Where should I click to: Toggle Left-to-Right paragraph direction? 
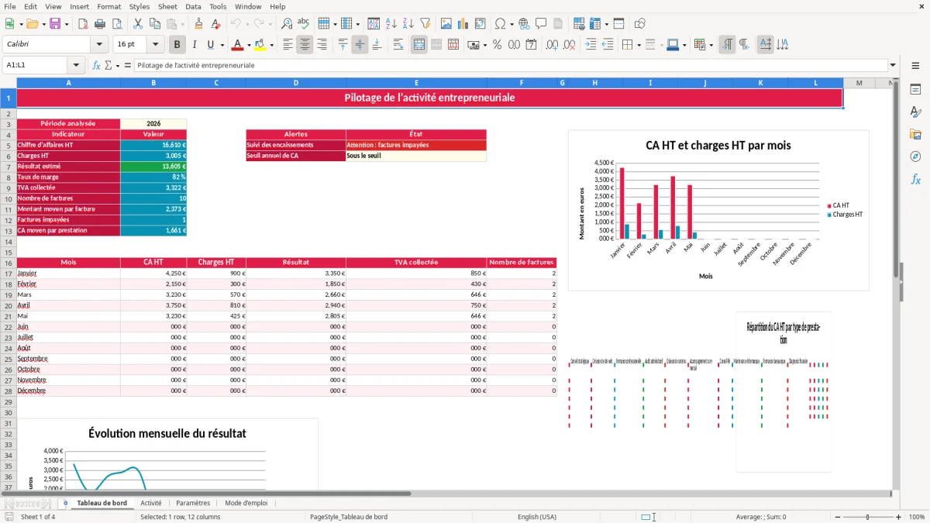tap(726, 45)
